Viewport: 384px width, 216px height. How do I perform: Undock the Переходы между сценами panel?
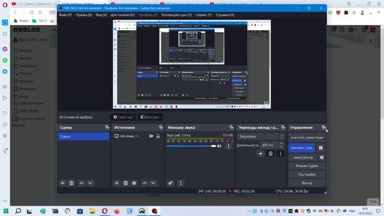tap(283, 127)
